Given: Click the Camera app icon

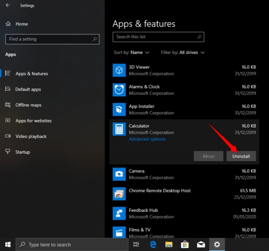Looking at the screenshot, I should click(x=119, y=174).
